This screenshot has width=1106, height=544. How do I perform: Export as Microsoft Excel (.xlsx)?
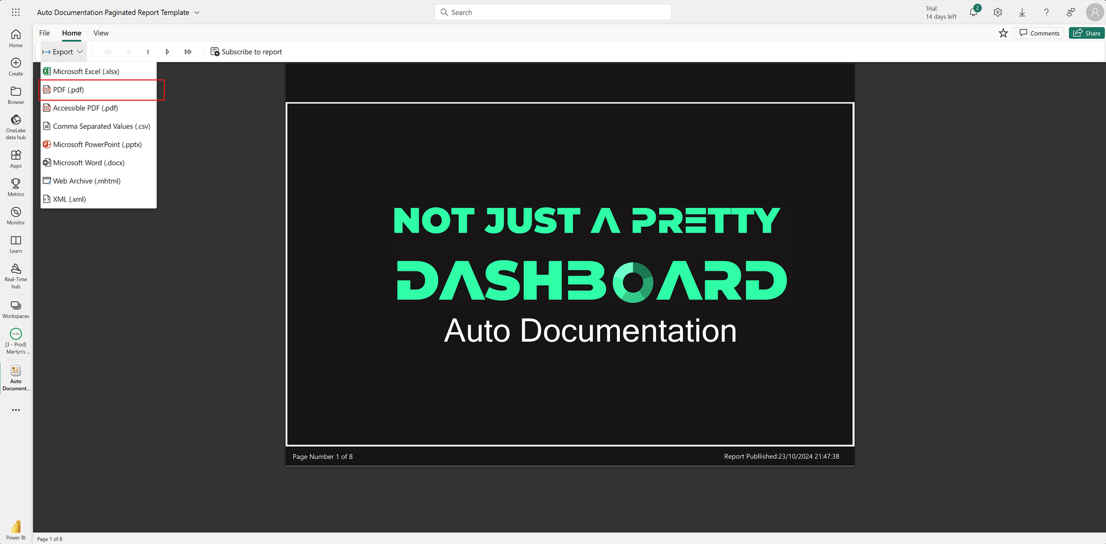click(x=98, y=71)
